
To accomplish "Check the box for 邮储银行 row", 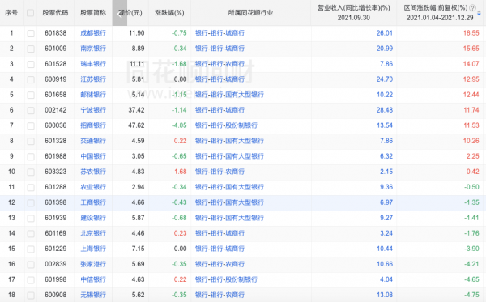I will [x=31, y=95].
